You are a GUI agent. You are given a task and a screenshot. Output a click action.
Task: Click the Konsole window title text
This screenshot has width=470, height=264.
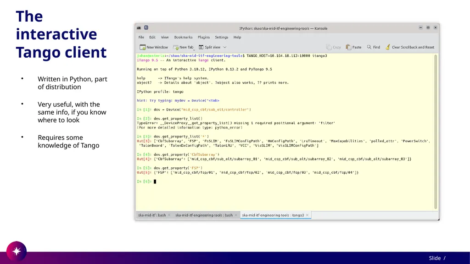tap(283, 28)
